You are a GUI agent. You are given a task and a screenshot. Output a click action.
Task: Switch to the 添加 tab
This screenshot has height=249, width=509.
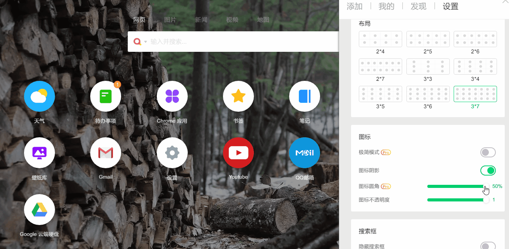pyautogui.click(x=355, y=6)
